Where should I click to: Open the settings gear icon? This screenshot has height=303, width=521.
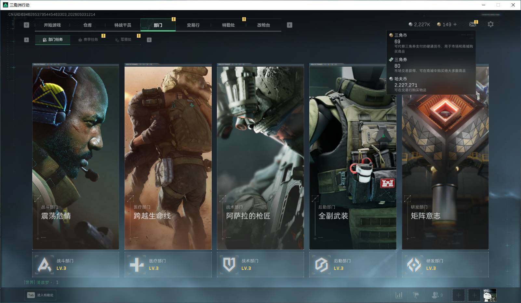coord(490,24)
